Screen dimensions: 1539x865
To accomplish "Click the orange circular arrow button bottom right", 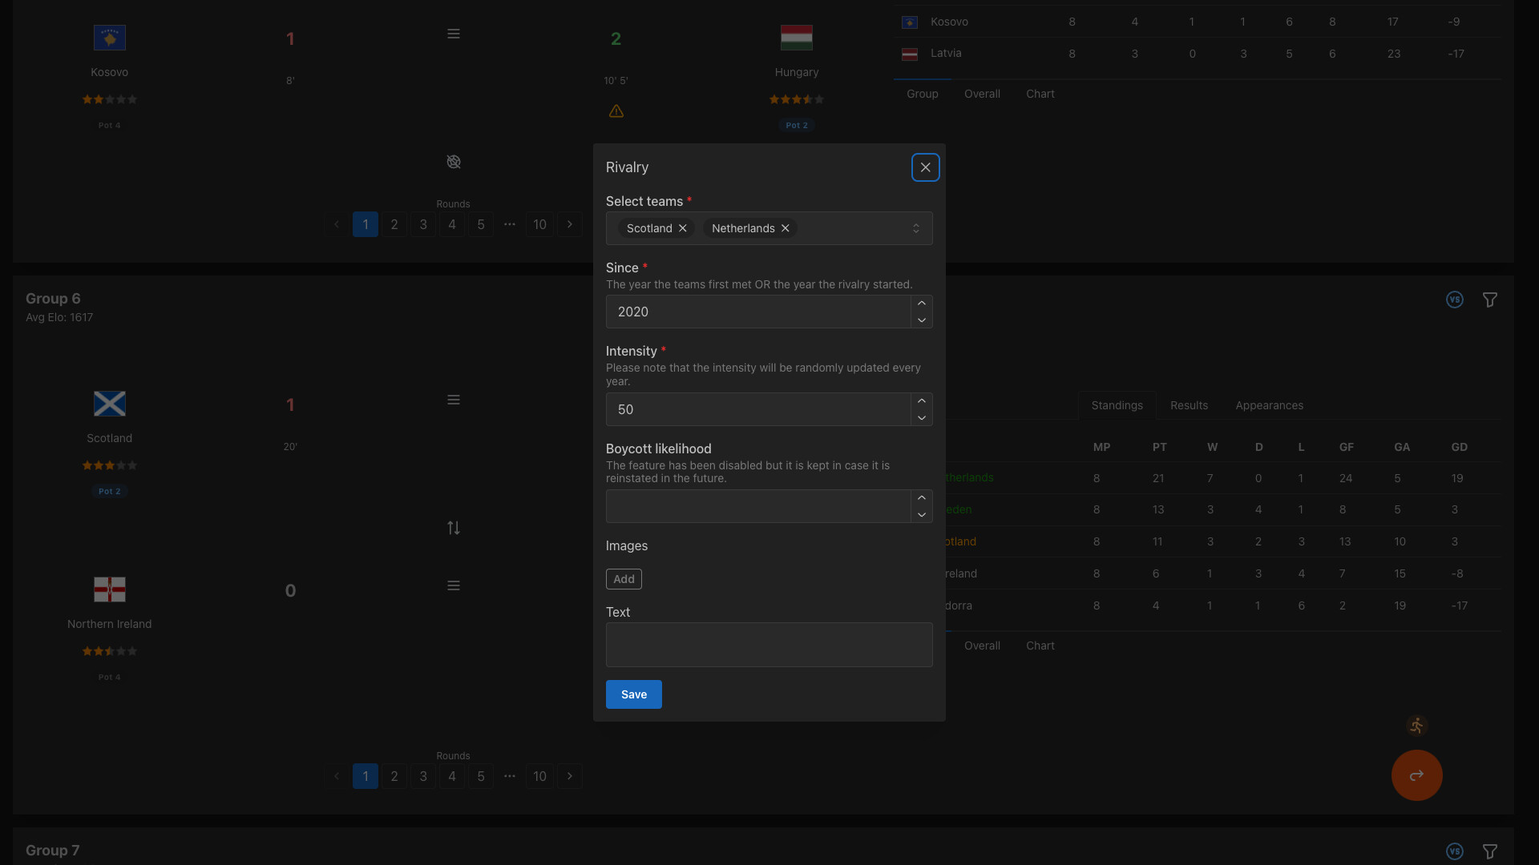I will [1416, 775].
